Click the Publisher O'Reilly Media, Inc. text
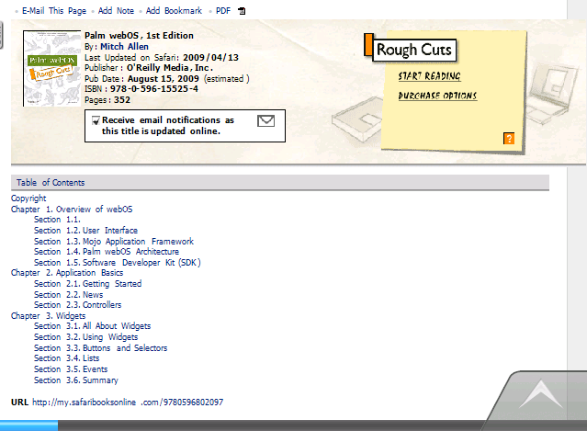Image resolution: width=587 pixels, height=431 pixels. (149, 68)
